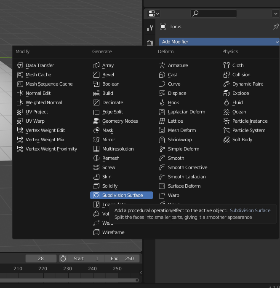Pick the Fluid physics droplet icon
Image resolution: width=280 pixels, height=288 pixels.
[x=227, y=102]
